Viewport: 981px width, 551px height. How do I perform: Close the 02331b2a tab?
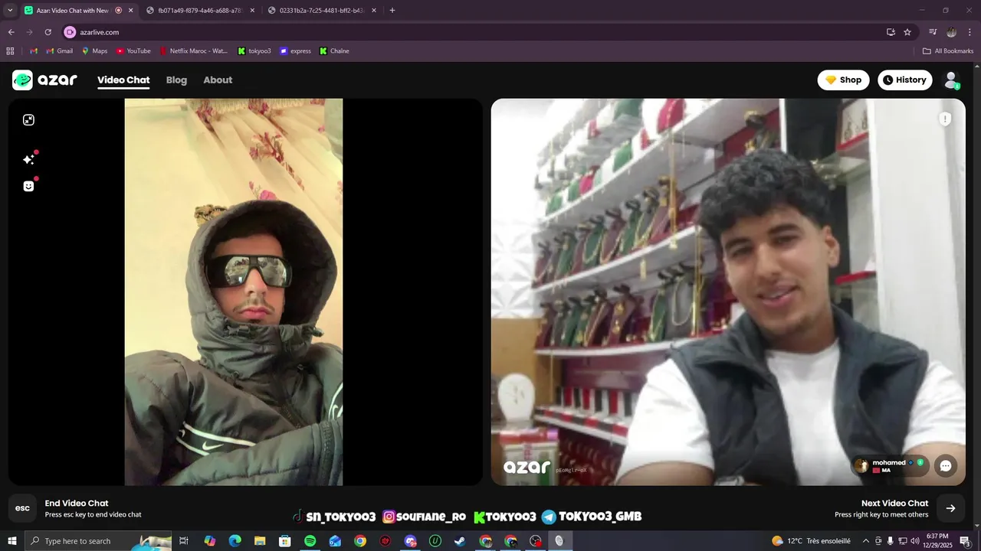tap(374, 11)
